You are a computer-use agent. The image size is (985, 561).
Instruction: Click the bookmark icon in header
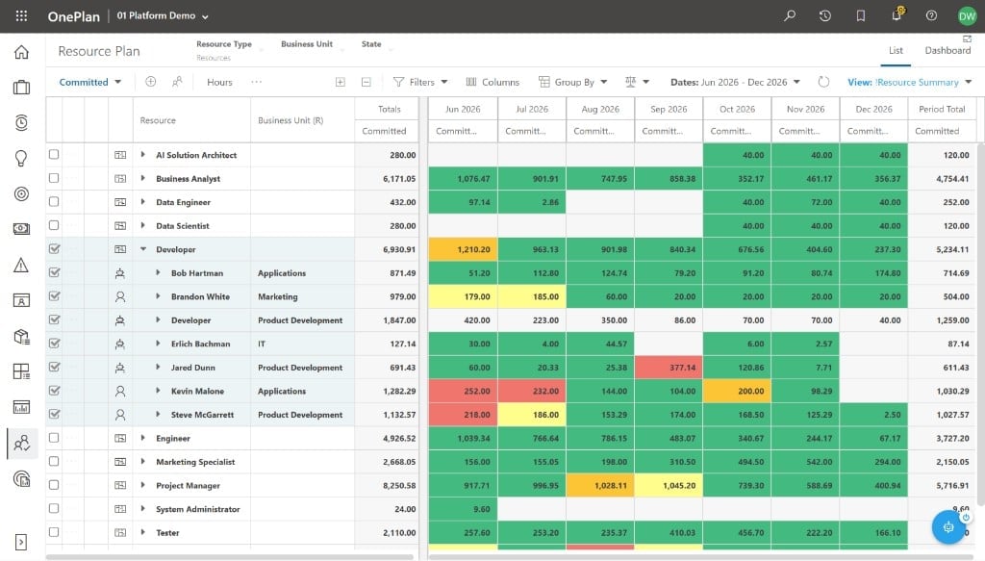click(861, 15)
